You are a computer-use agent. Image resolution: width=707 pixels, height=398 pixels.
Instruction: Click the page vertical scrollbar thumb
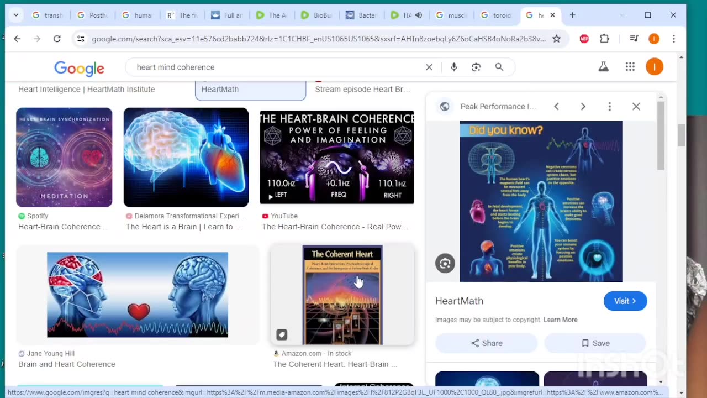pyautogui.click(x=681, y=135)
